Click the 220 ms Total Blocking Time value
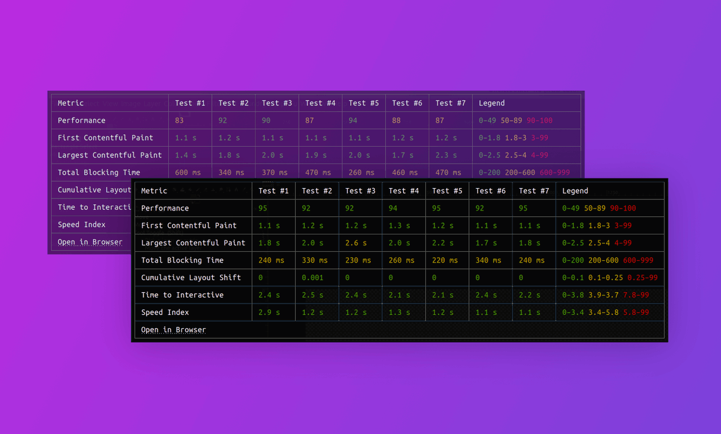This screenshot has height=434, width=721. click(x=445, y=260)
